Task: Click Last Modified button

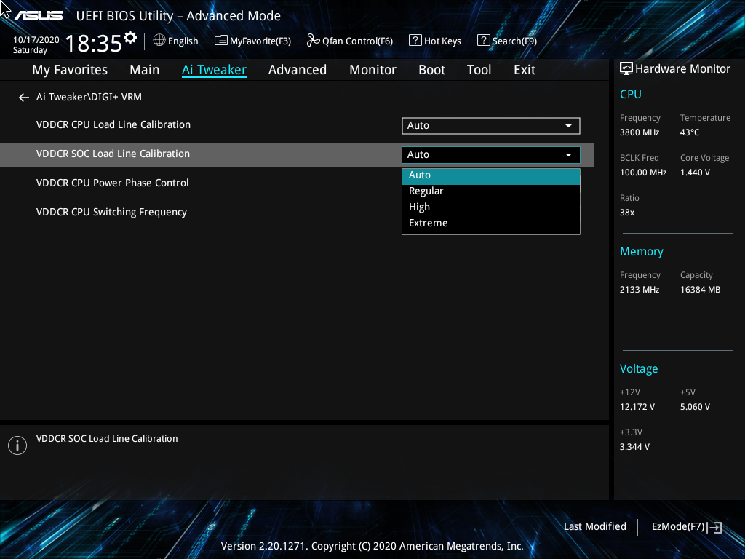Action: click(x=595, y=527)
